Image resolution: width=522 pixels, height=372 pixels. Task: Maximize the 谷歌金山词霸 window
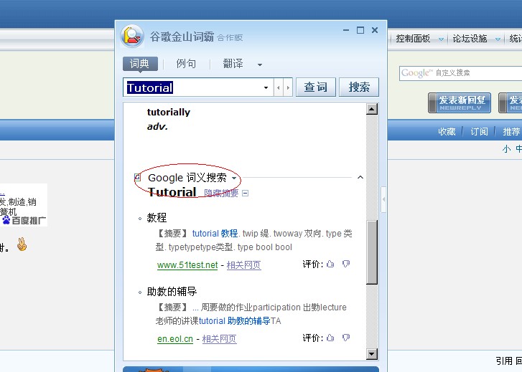coord(360,30)
